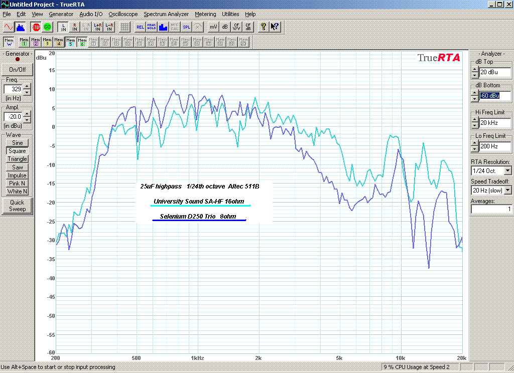This screenshot has height=373, width=514.
Task: Select L-R IN input button
Action: [109, 27]
